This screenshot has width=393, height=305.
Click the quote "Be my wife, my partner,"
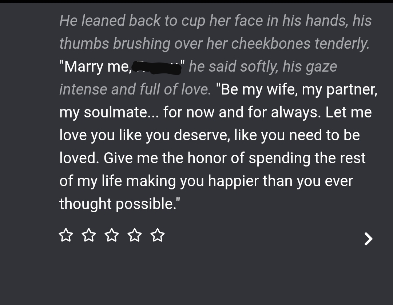coord(297,90)
